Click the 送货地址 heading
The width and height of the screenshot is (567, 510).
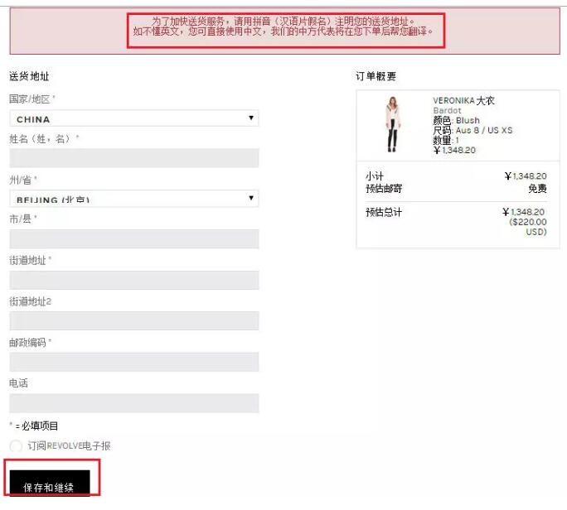[29, 76]
